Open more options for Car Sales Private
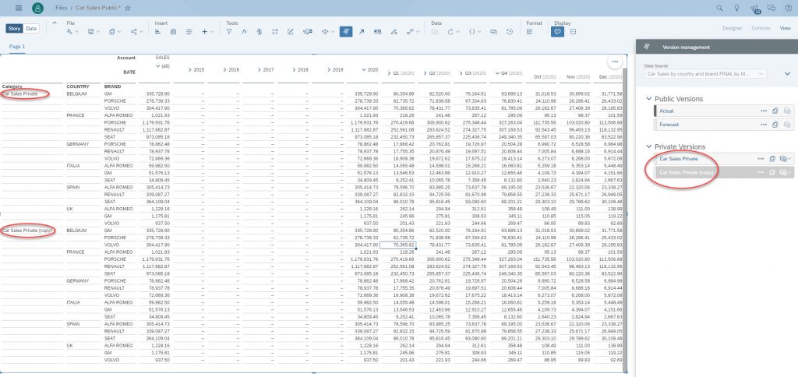The width and height of the screenshot is (798, 377). tap(761, 159)
